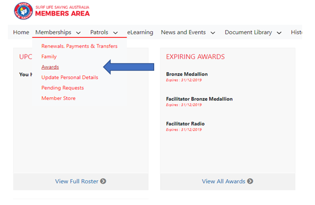The width and height of the screenshot is (315, 205).
Task: Expand the Document Library chevron
Action: coord(279,33)
